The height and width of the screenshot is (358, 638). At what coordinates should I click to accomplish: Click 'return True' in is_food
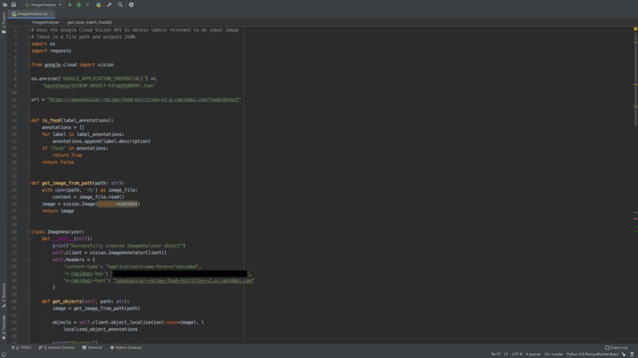click(67, 155)
